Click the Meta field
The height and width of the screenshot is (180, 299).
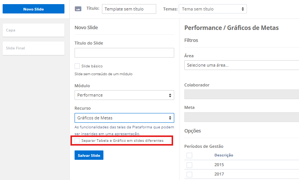pos(241,117)
